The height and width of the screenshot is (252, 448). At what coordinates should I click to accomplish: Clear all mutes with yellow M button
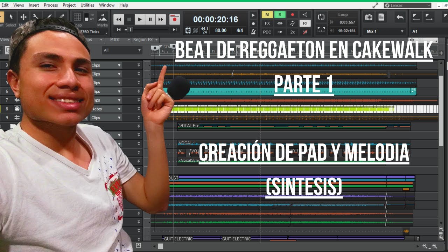click(x=267, y=15)
